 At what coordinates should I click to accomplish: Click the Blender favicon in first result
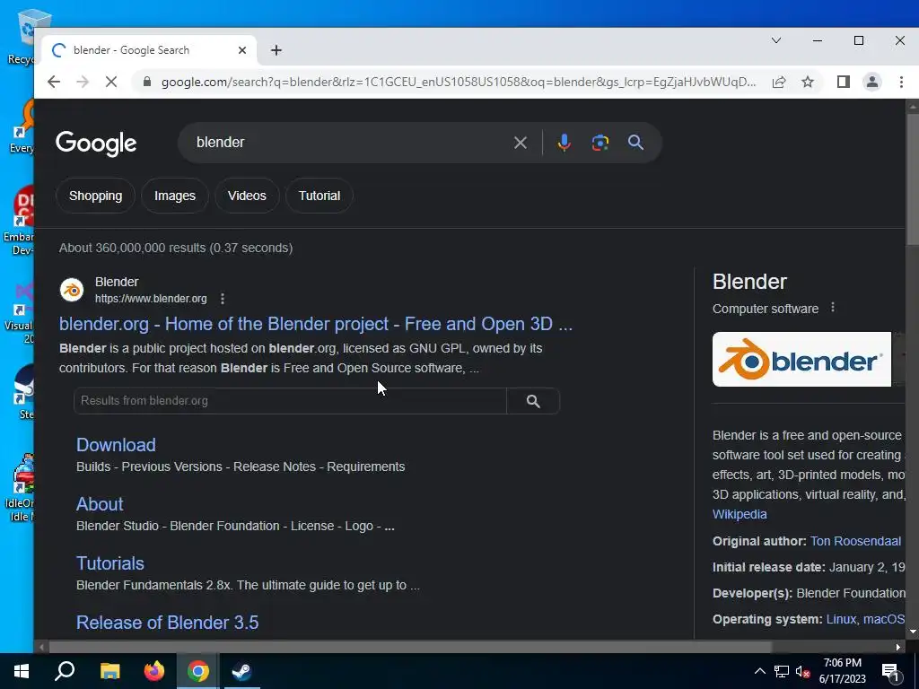point(72,290)
